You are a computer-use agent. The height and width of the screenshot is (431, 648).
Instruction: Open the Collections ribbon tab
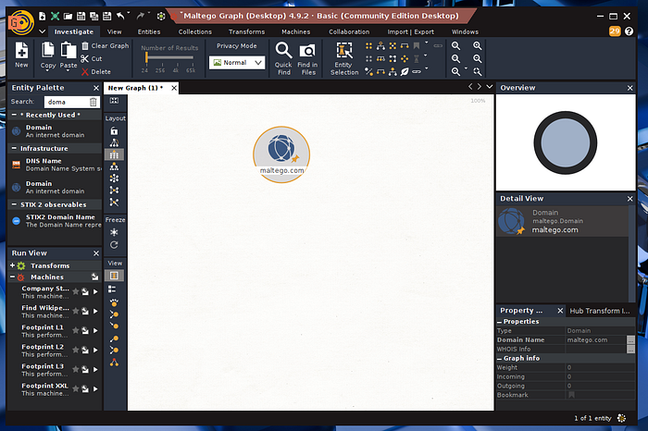pyautogui.click(x=195, y=31)
